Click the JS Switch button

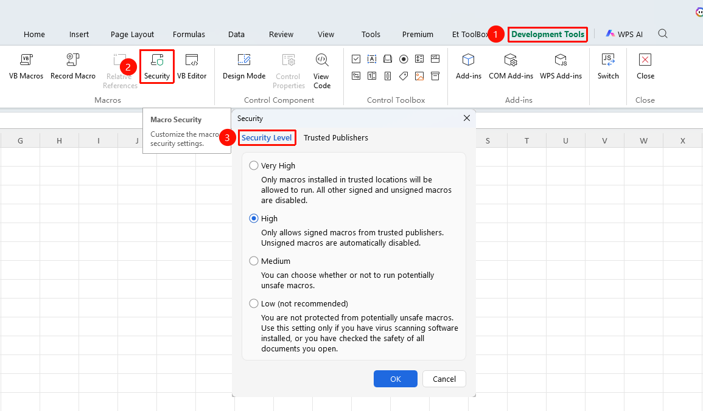608,66
